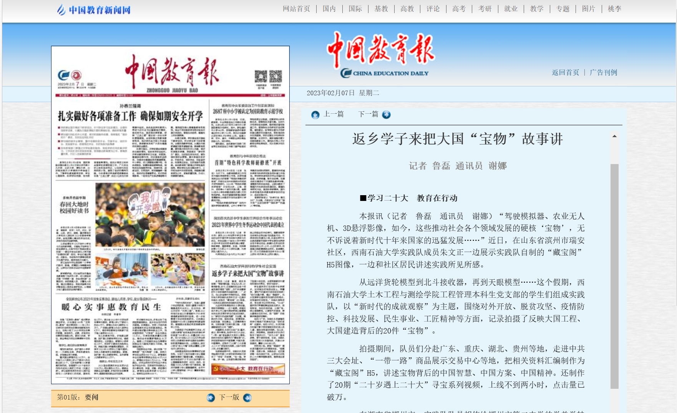Go to the 评论 section in the top navigation
The height and width of the screenshot is (413, 677).
[x=433, y=9]
